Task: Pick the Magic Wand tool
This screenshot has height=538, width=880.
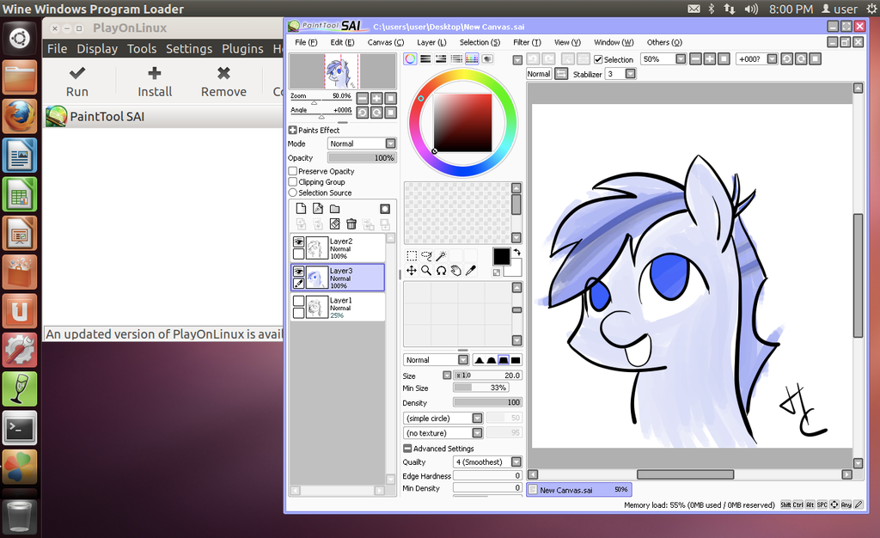Action: [441, 254]
